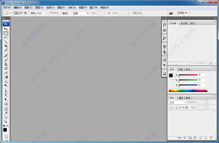
Task: Select the Pen tool
Action: [6, 91]
